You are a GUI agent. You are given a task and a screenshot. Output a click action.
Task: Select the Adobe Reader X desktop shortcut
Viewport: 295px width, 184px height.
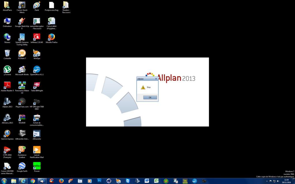click(7, 87)
